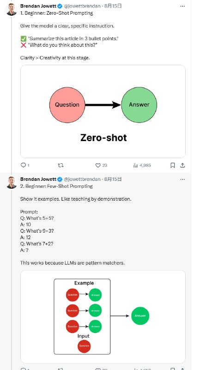The image size is (200, 370).
Task: Open more options on first tweet
Action: point(182,6)
